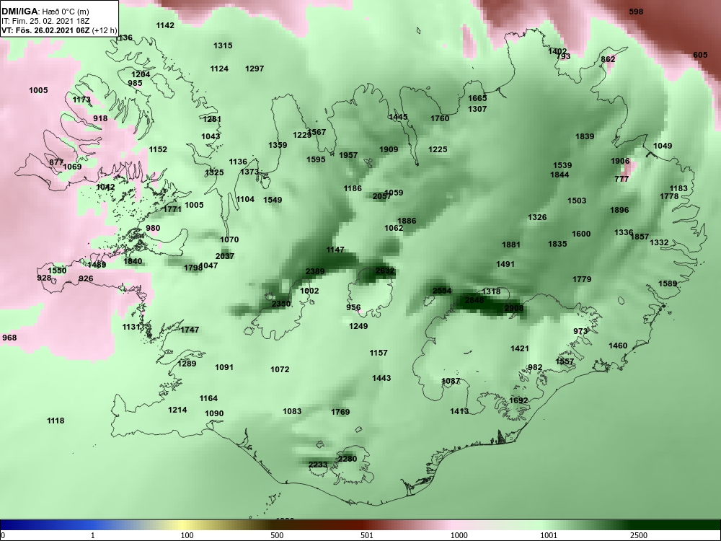Click the 1771 value label
Viewport: 721px width, 541px height.
(172, 210)
